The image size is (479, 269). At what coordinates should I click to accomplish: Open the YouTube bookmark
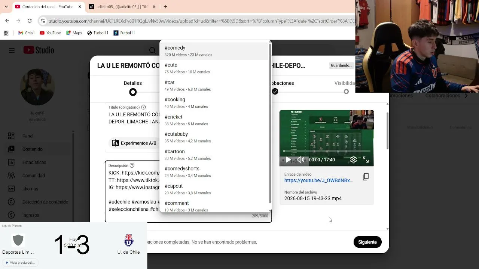click(50, 33)
